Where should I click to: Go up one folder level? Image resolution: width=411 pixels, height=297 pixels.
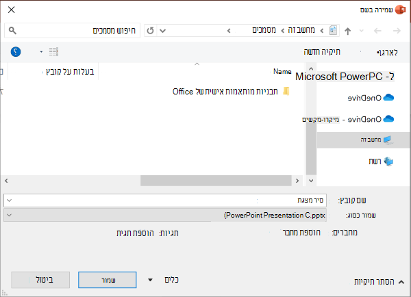(x=347, y=31)
